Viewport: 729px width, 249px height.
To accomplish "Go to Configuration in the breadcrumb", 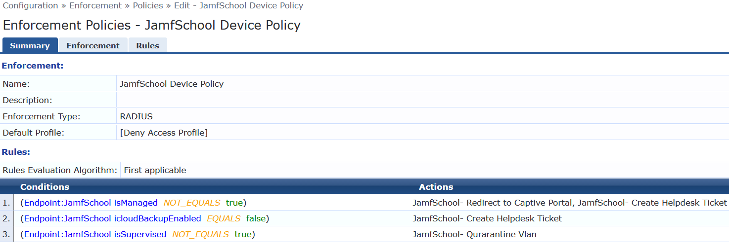I will click(31, 6).
